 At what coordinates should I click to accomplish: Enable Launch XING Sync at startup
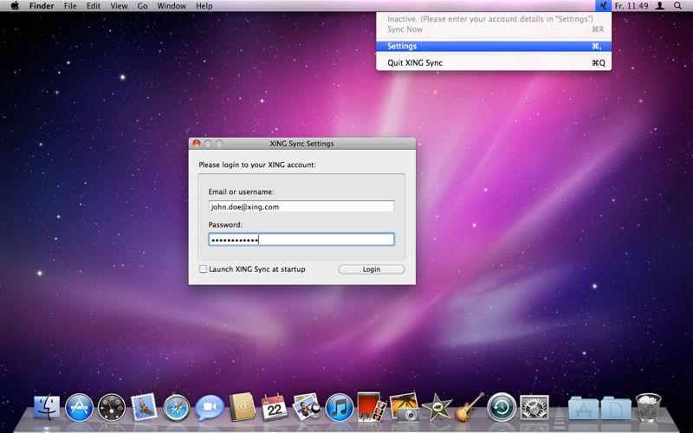203,269
